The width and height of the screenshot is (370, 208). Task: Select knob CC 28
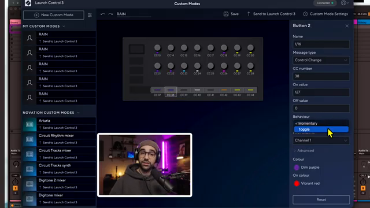click(250, 66)
